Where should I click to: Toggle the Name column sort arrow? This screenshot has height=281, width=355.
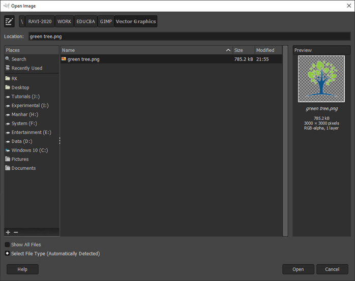tap(228, 50)
